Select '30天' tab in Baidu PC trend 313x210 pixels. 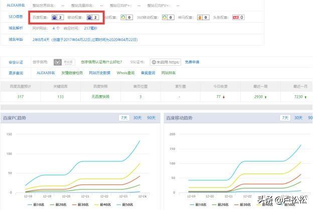(137, 118)
